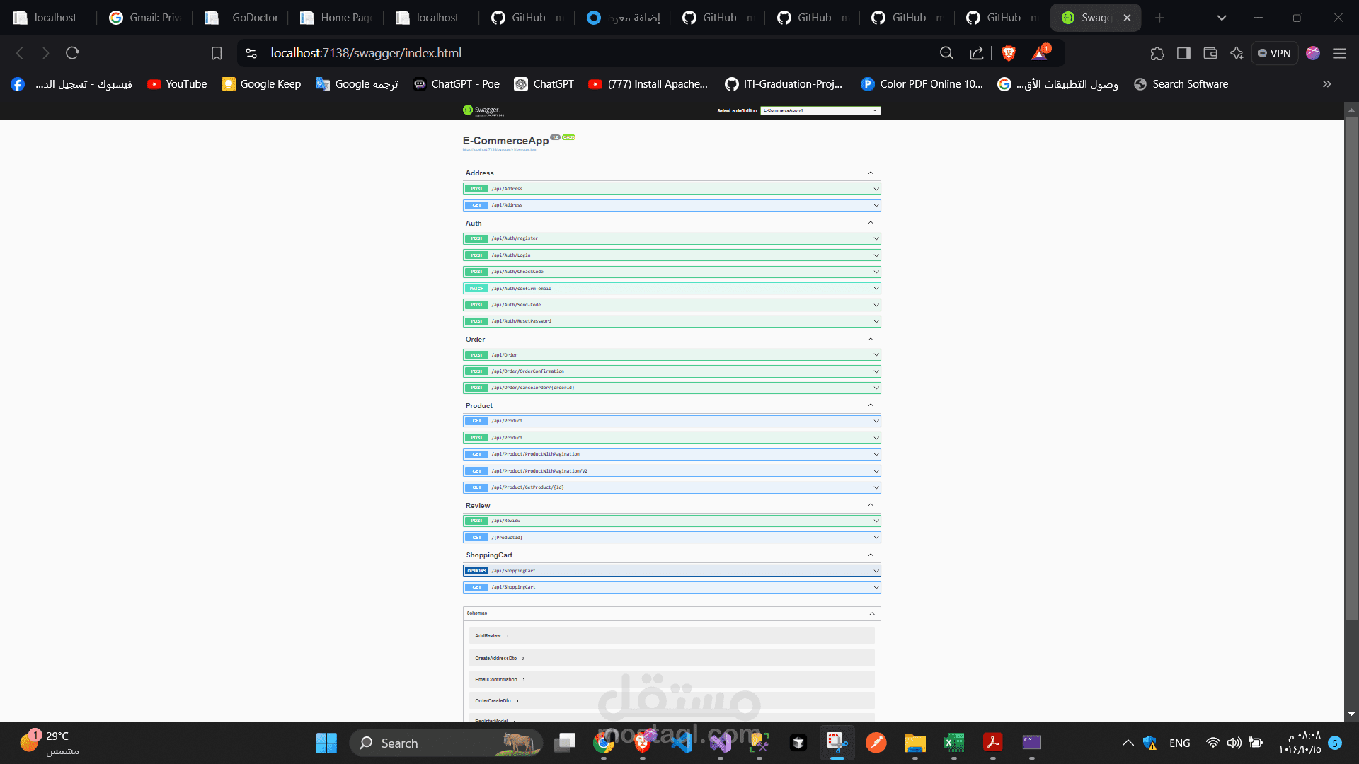Open the ChatGPT - Poe bookmark
Viewport: 1359px width, 764px height.
[x=457, y=84]
